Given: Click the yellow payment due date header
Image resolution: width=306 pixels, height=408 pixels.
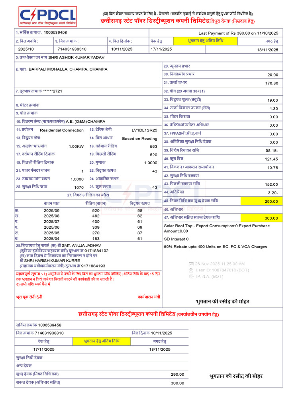Looking at the screenshot, I should pyautogui.click(x=205, y=41).
